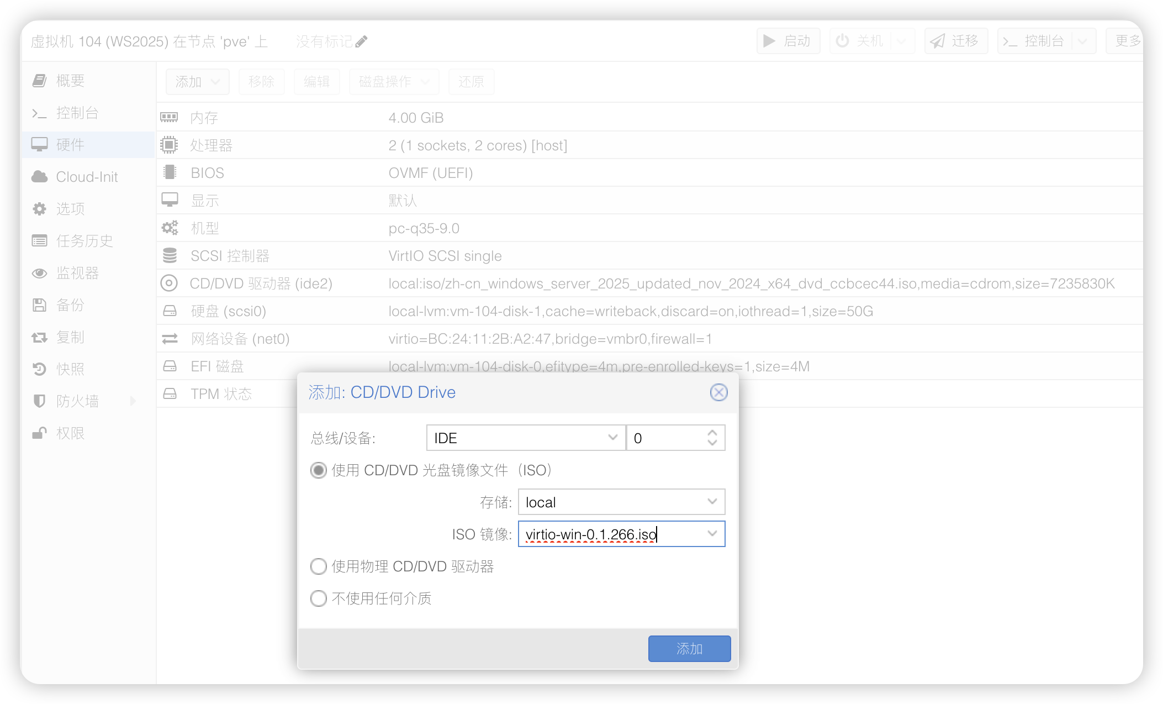Select the '4.00 GiB' memory value
1163x704 pixels.
416,118
